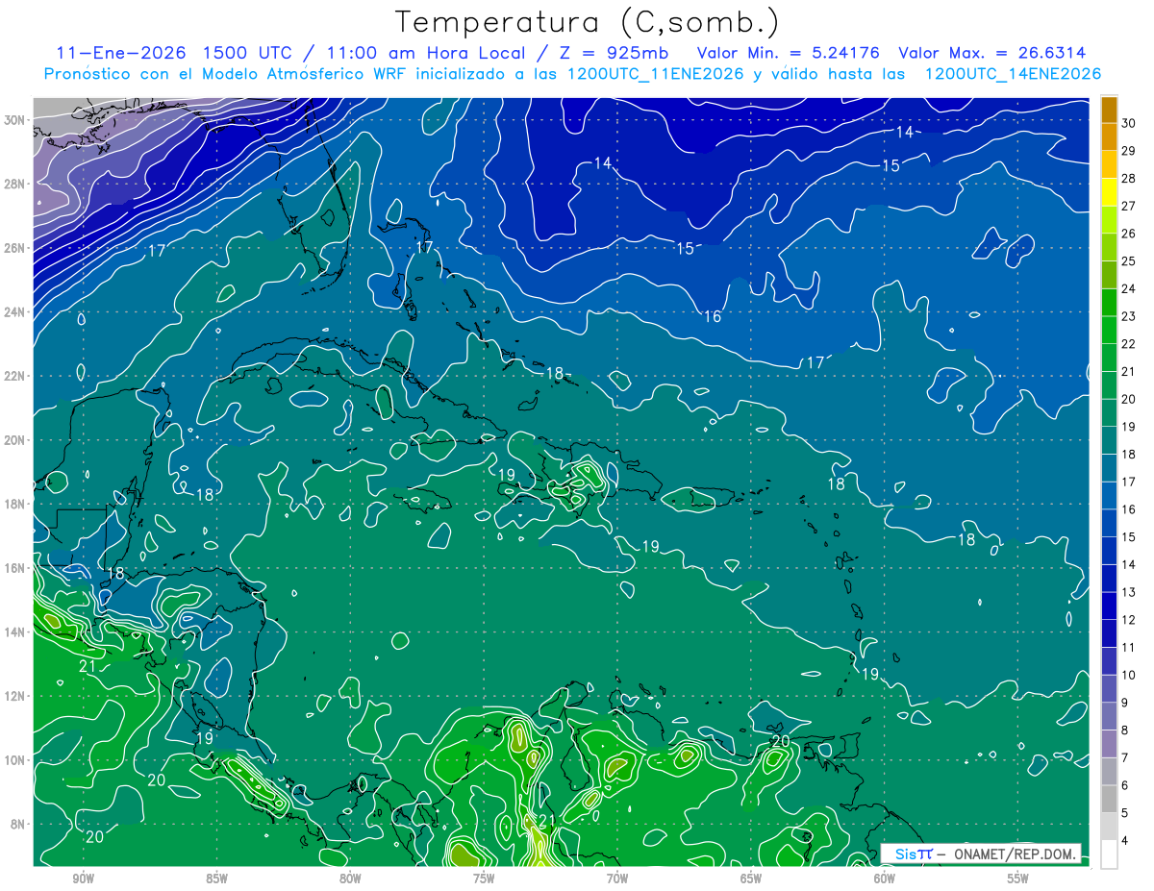1154x891 pixels.
Task: Click 'Valor Max. = 26.6314' text
Action: pos(992,53)
